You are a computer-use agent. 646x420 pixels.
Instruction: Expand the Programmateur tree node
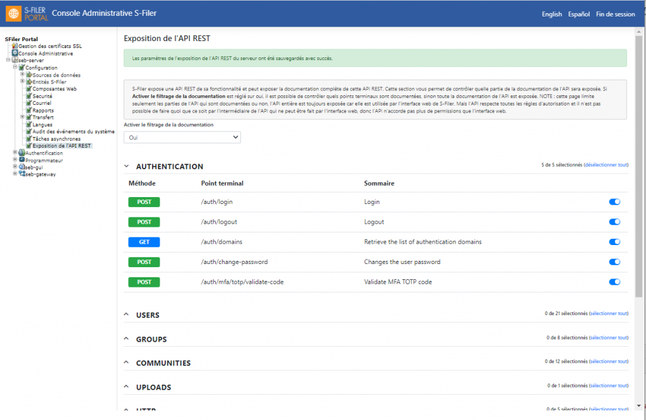pos(15,159)
